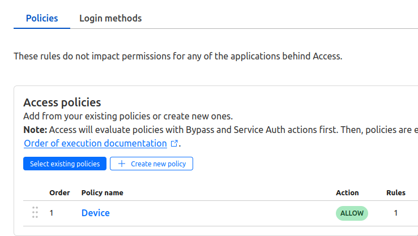Click the Rules count 1 in the Device row
Image resolution: width=418 pixels, height=236 pixels.
click(396, 213)
